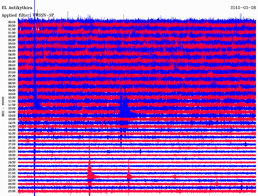Image resolution: width=258 pixels, height=196 pixels.
Task: Click the 22:00 trace time label
Action: click(12, 180)
